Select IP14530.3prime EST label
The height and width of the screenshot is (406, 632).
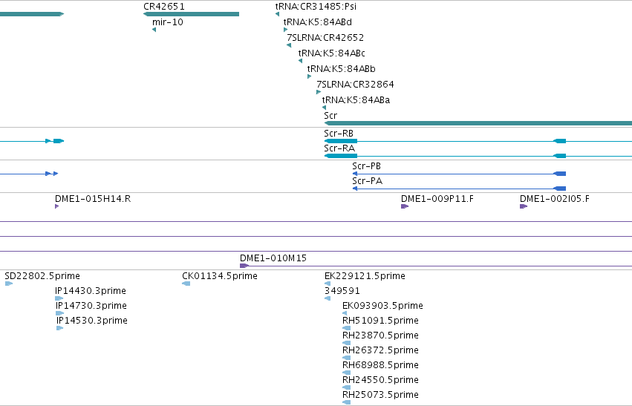92,321
